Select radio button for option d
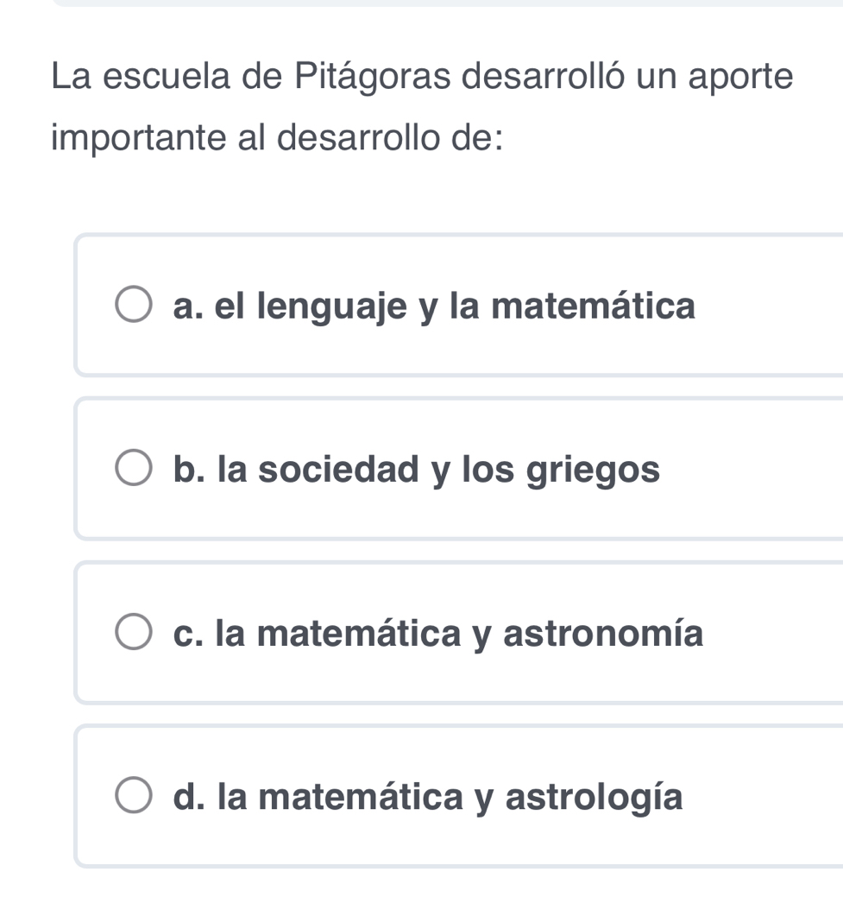Screen dimensions: 843x916 [x=133, y=798]
